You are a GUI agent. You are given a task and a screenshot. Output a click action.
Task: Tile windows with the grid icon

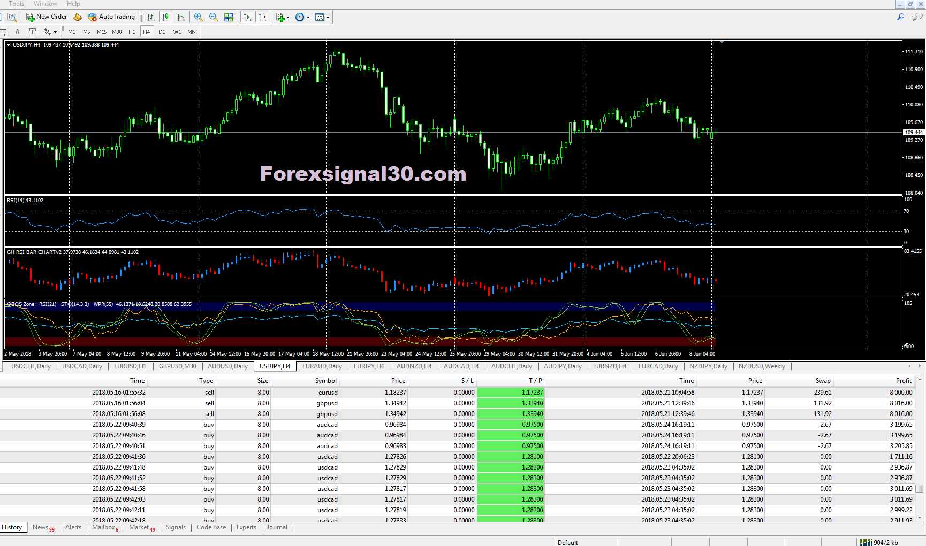229,17
